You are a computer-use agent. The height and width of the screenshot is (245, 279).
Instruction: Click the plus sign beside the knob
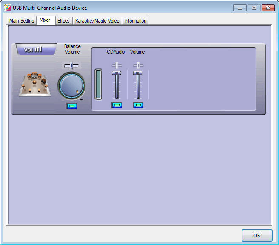[81, 100]
